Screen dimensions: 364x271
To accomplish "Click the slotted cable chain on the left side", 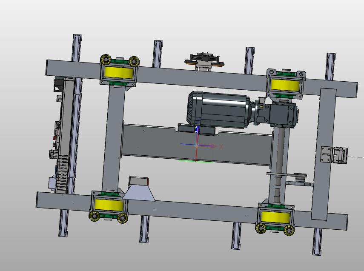I will click(x=62, y=173).
